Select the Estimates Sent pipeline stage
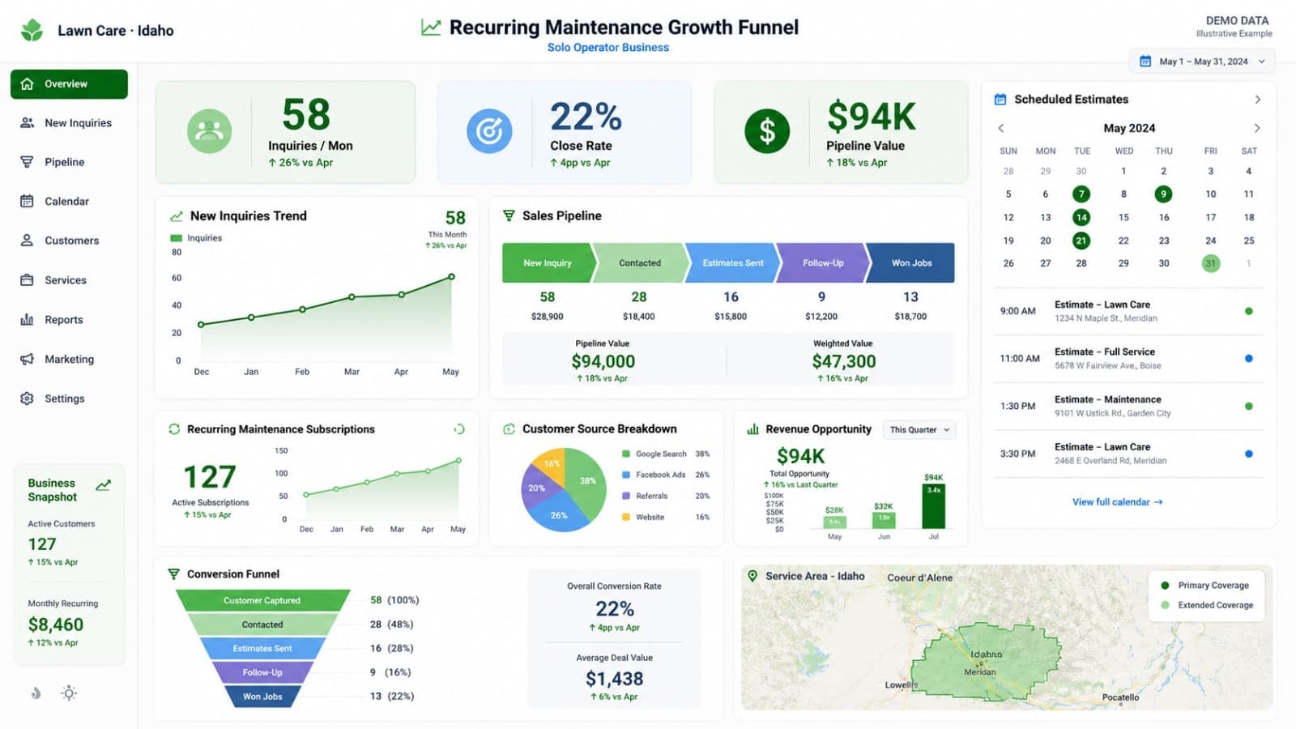Viewport: 1296px width, 729px height. pos(732,263)
